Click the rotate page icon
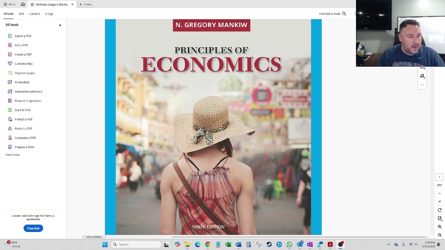 tap(439, 210)
